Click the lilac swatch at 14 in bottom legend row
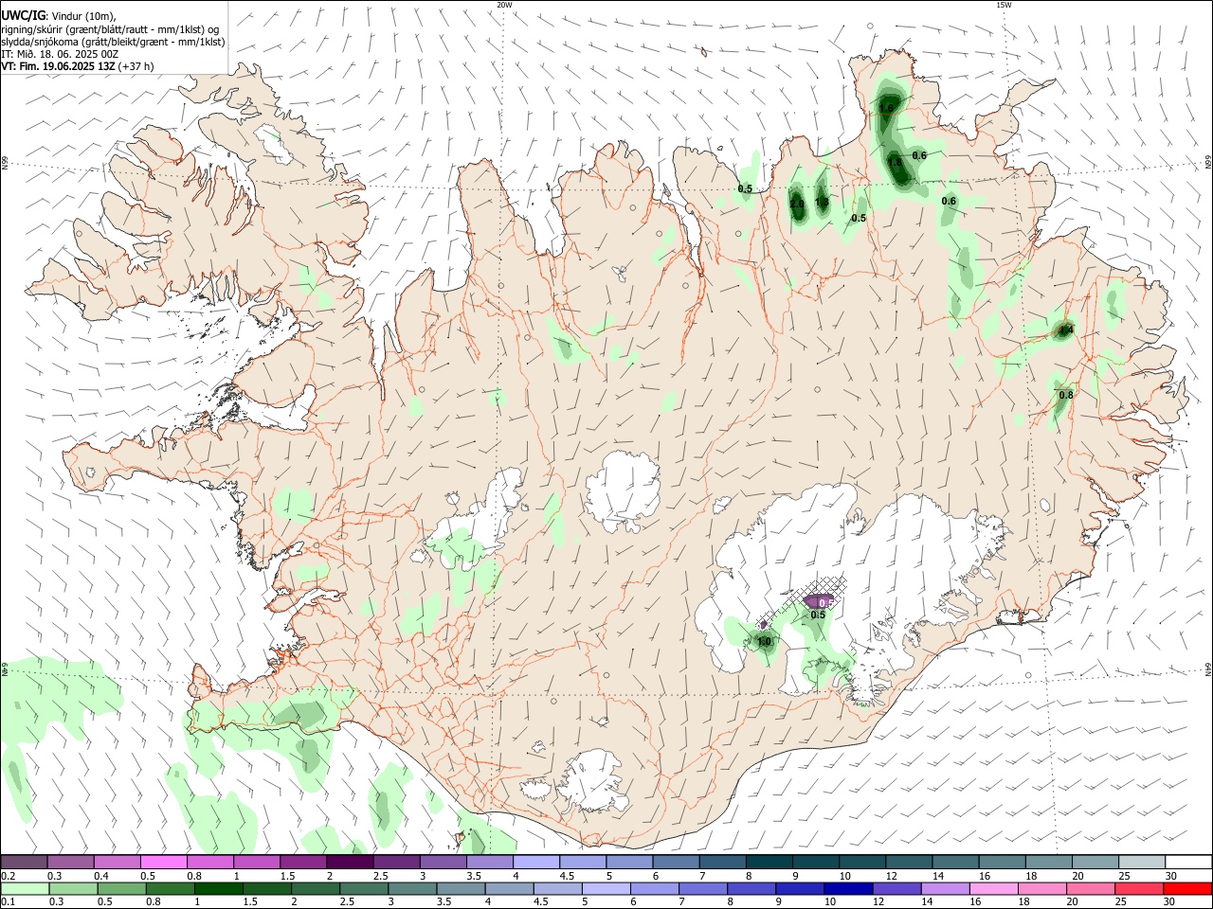This screenshot has height=909, width=1213. point(945,889)
